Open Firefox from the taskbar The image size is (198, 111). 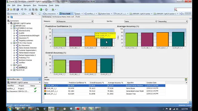pyautogui.click(x=31, y=109)
